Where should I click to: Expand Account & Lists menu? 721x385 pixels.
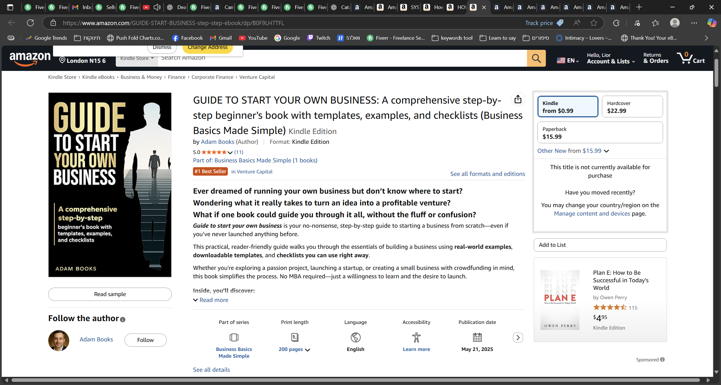[611, 58]
